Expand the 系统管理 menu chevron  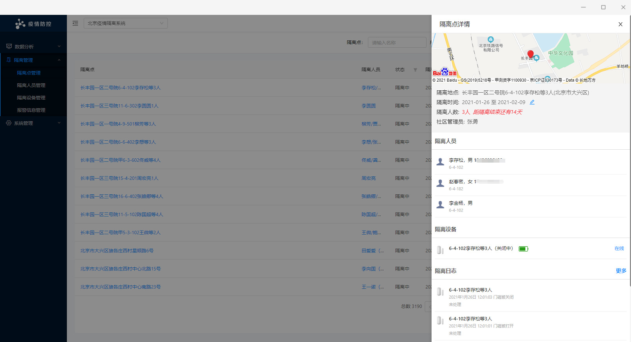59,123
